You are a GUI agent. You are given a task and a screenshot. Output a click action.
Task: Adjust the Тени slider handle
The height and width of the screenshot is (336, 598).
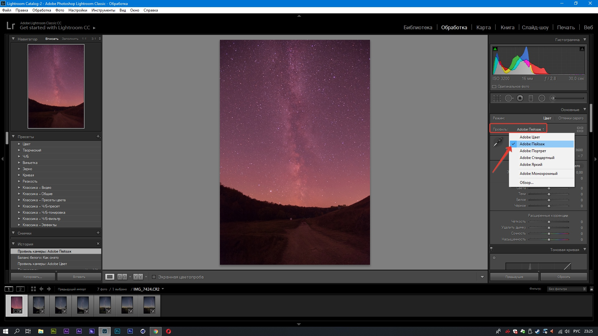pos(549,194)
